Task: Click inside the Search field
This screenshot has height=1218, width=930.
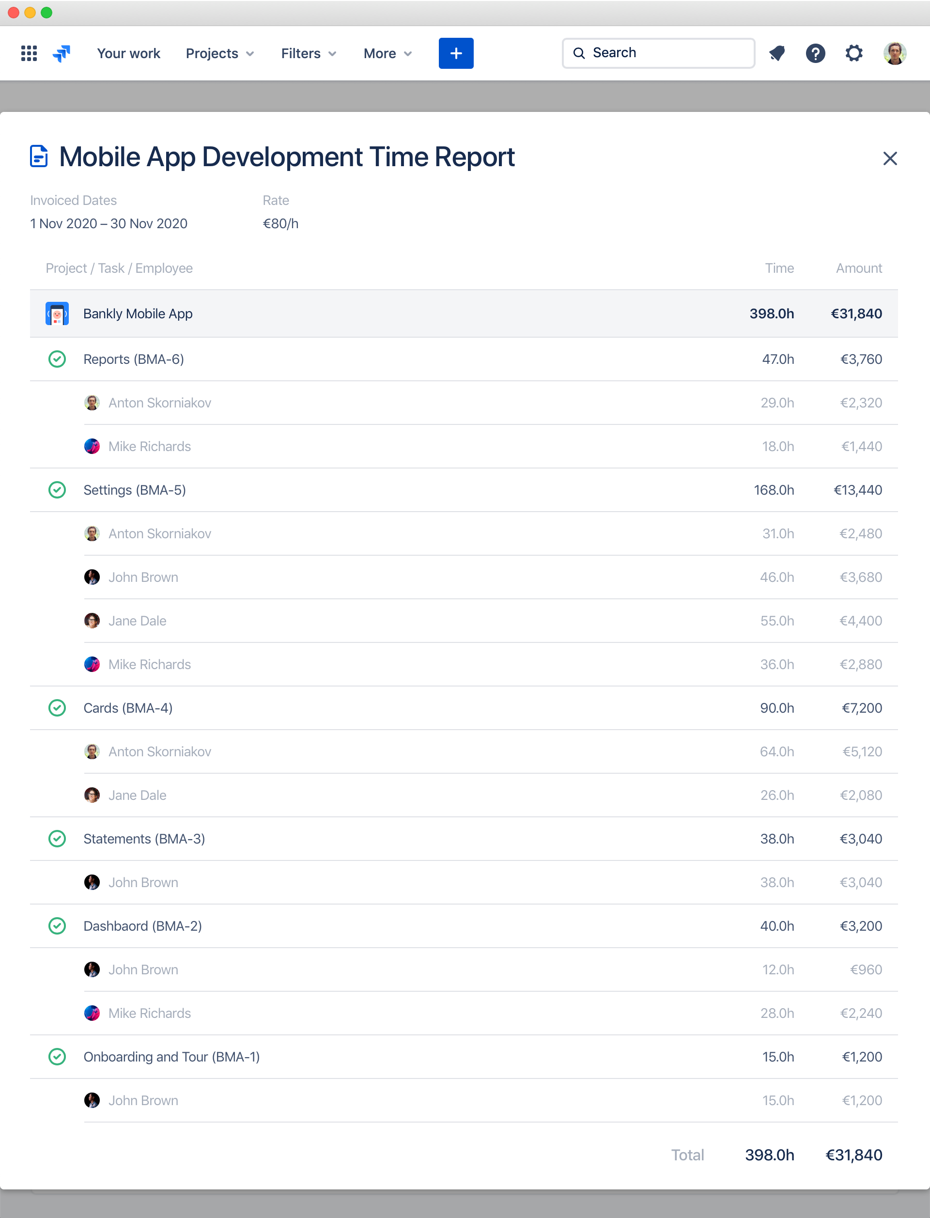Action: pyautogui.click(x=658, y=53)
